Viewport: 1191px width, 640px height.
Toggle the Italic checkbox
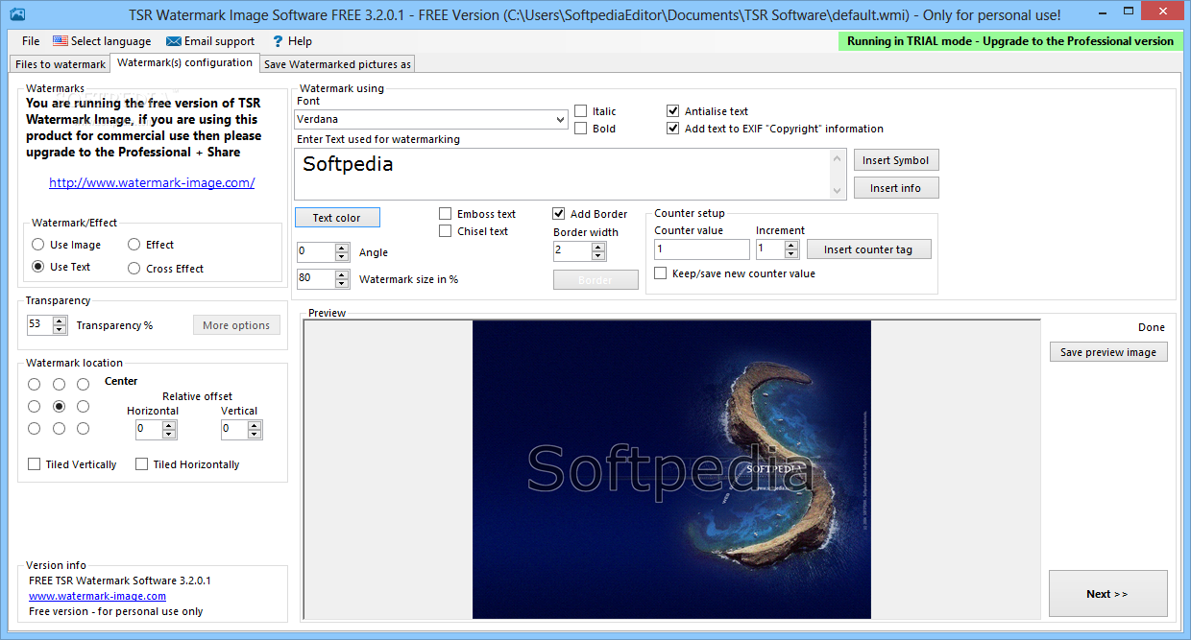click(581, 111)
